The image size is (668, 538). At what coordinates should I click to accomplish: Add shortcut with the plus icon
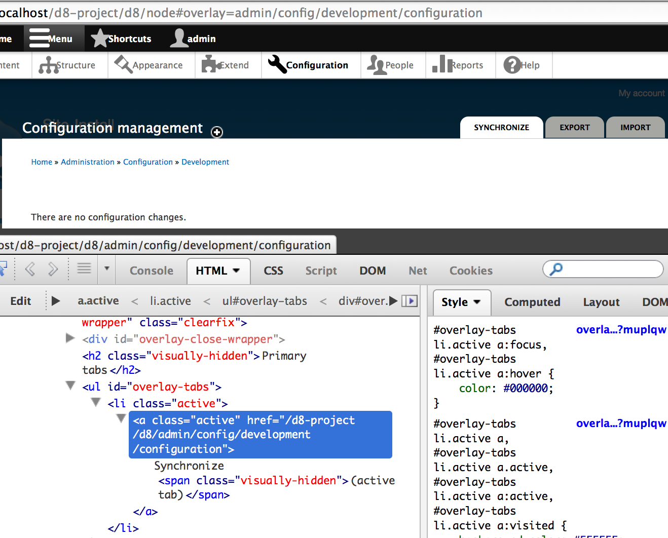pos(217,132)
